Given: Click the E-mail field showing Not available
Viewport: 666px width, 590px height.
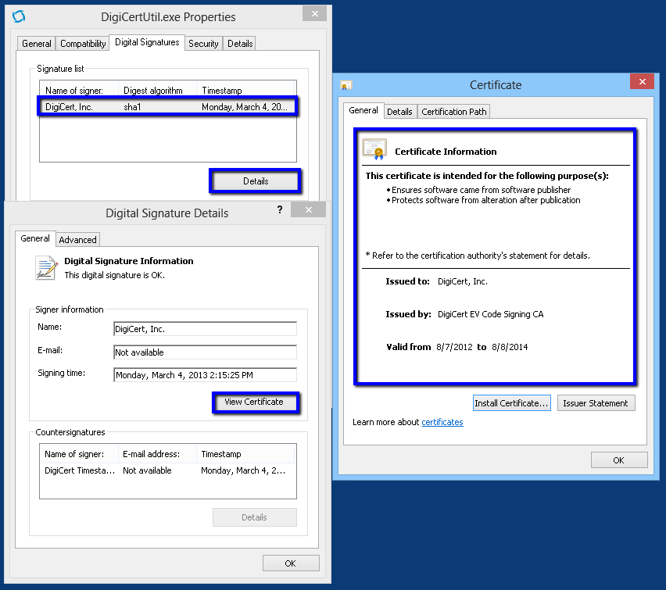Looking at the screenshot, I should (205, 352).
